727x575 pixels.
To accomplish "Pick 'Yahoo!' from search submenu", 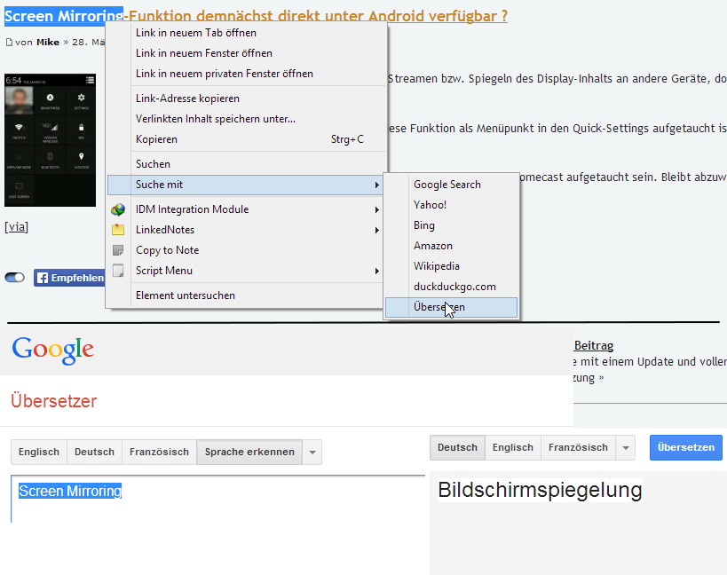I will pyautogui.click(x=451, y=205).
